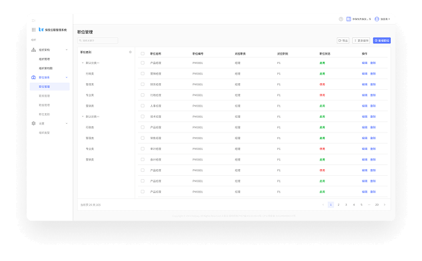Click the 启用 status in 人事经理 row

(322, 106)
